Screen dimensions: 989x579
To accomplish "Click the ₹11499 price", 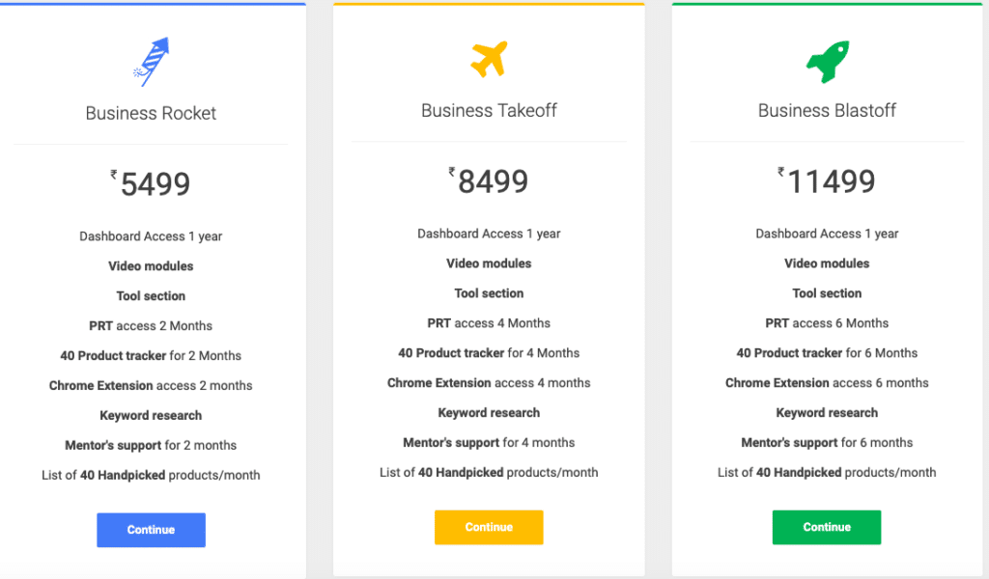I will 827,180.
